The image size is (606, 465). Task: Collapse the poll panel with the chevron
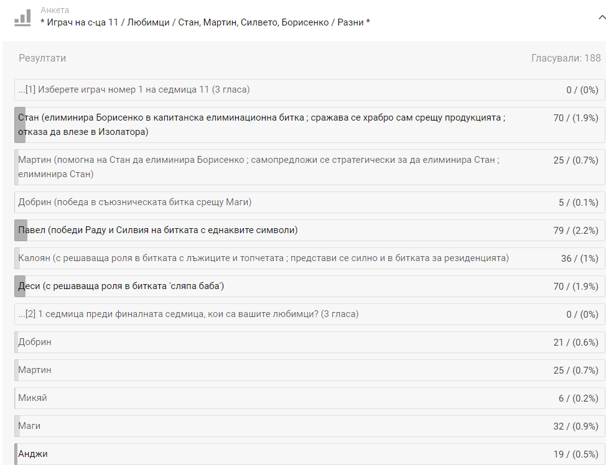[601, 18]
